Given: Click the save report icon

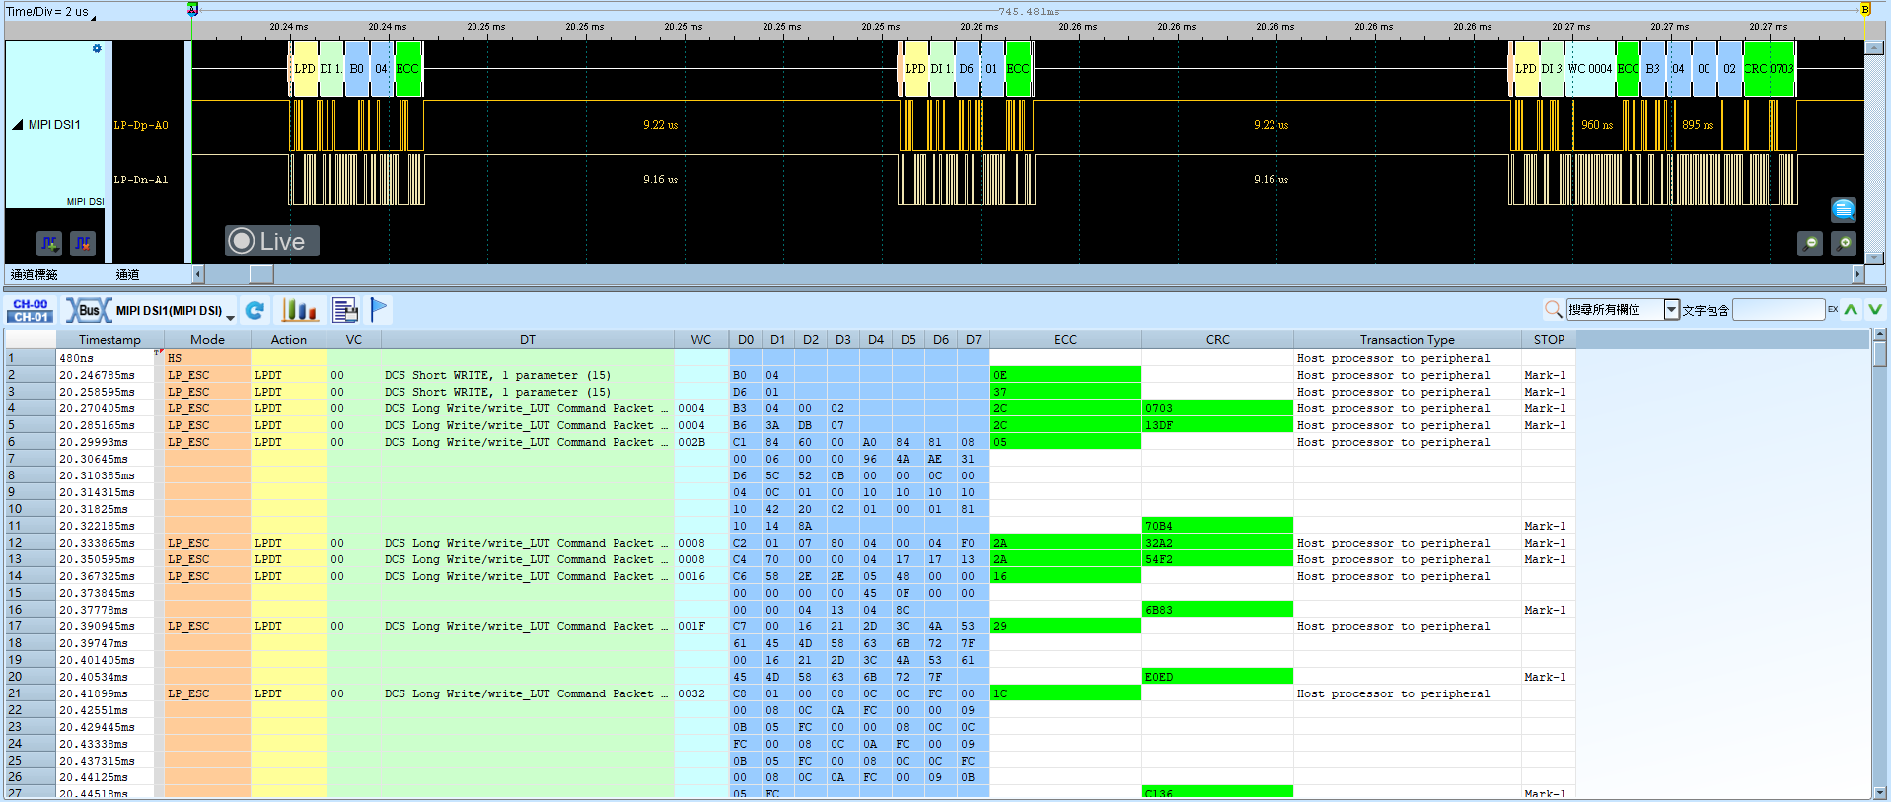Looking at the screenshot, I should pos(345,310).
